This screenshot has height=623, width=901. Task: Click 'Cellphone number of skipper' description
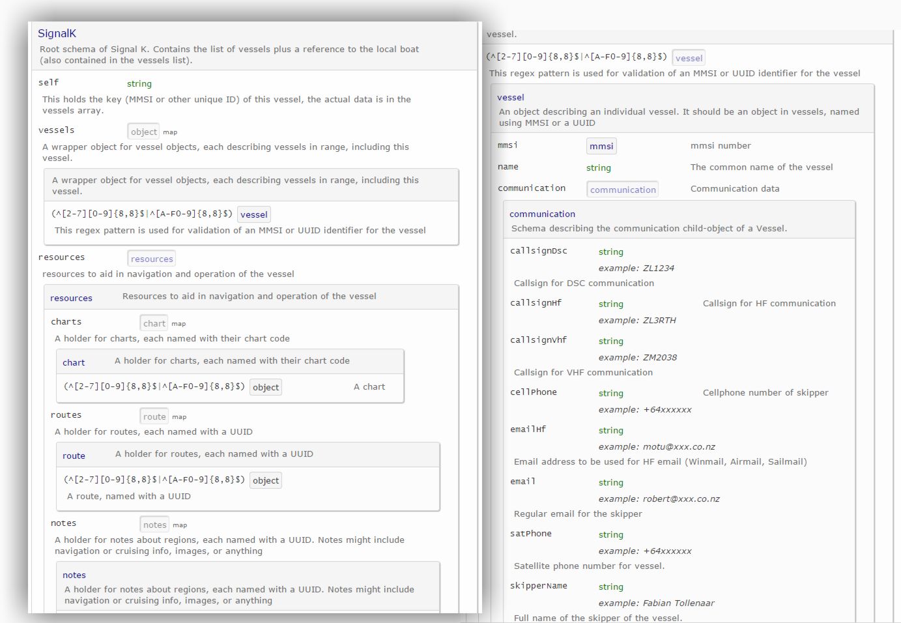coord(765,392)
